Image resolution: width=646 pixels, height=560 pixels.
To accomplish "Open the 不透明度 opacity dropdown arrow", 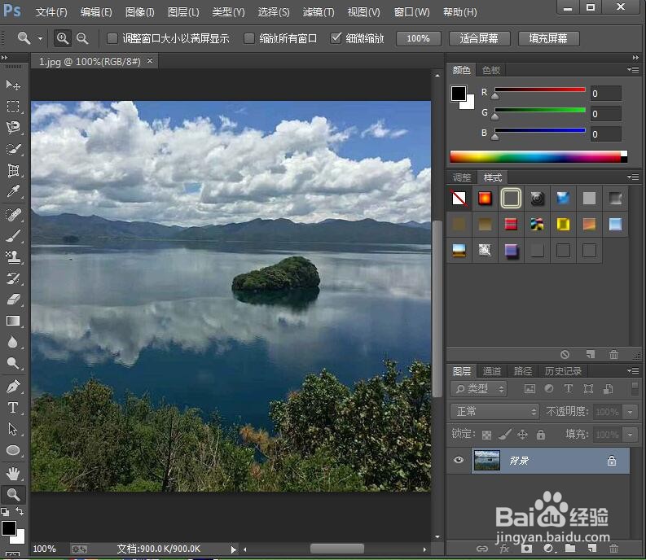I will click(x=630, y=412).
